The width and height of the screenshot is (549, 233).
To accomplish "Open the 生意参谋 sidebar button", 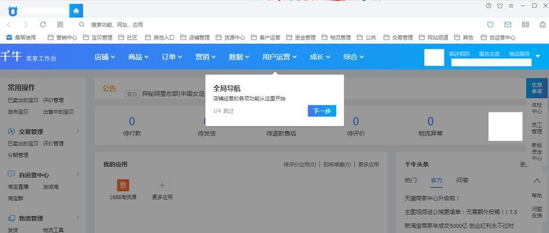I will [537, 88].
